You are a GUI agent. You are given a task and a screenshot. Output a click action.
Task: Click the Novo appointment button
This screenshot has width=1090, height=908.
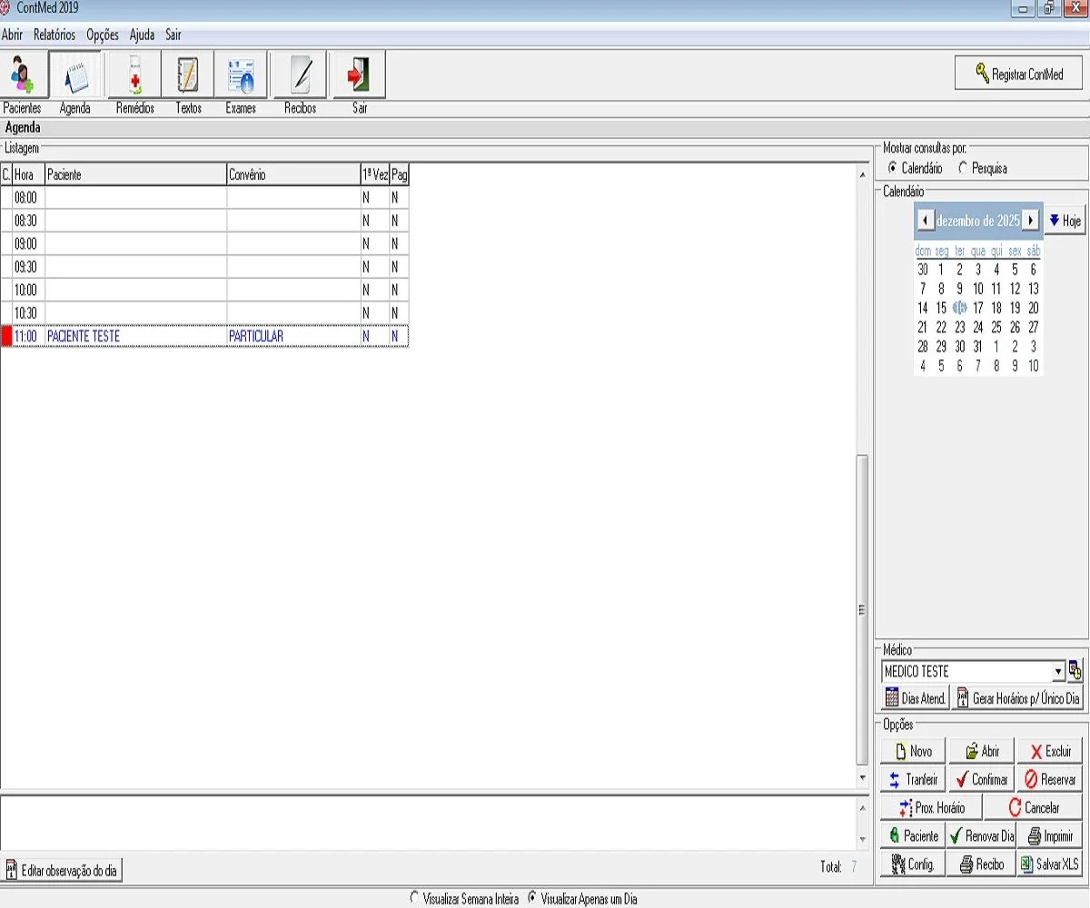913,752
